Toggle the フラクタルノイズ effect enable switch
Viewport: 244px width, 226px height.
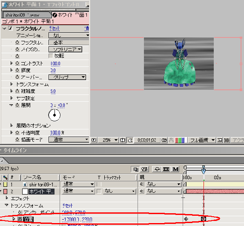10,29
